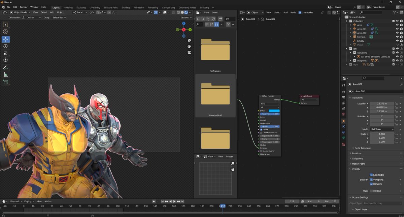Open the File menu
This screenshot has width=404, height=217.
pos(8,7)
